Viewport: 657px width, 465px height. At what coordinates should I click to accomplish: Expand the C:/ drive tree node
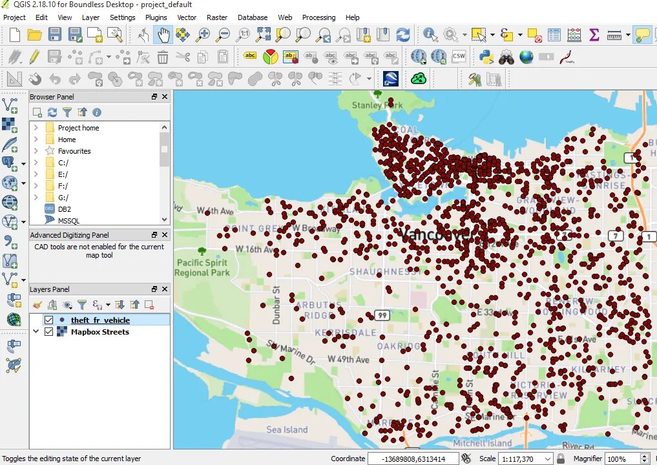pyautogui.click(x=36, y=163)
